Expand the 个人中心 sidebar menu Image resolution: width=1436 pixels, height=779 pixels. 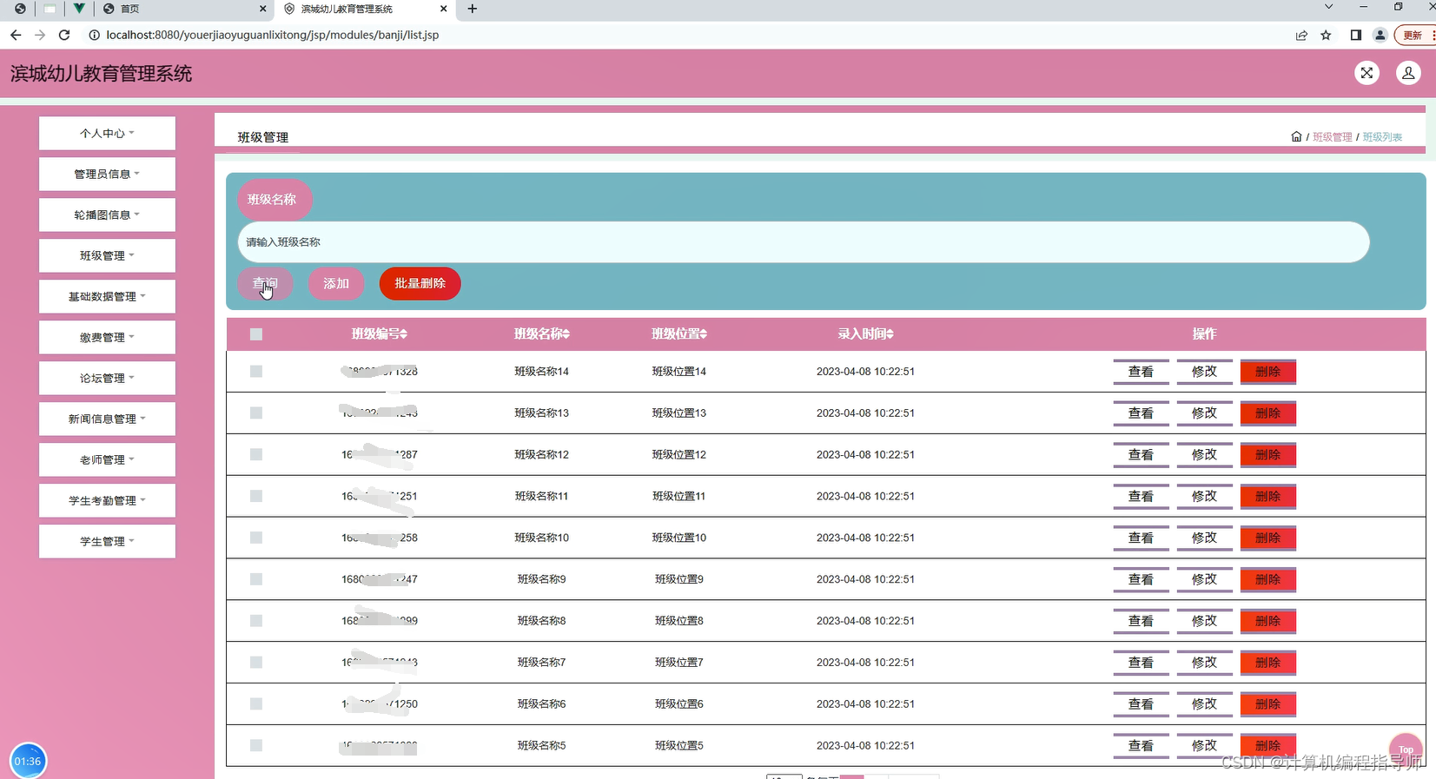pyautogui.click(x=107, y=133)
